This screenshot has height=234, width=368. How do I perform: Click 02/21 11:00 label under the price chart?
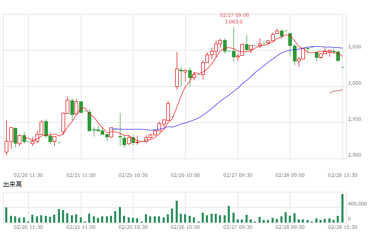coord(81,175)
